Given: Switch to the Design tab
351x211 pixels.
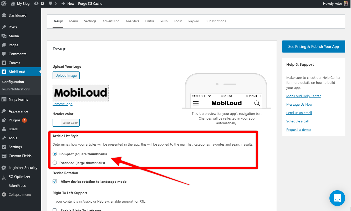Looking at the screenshot, I should 58,21.
